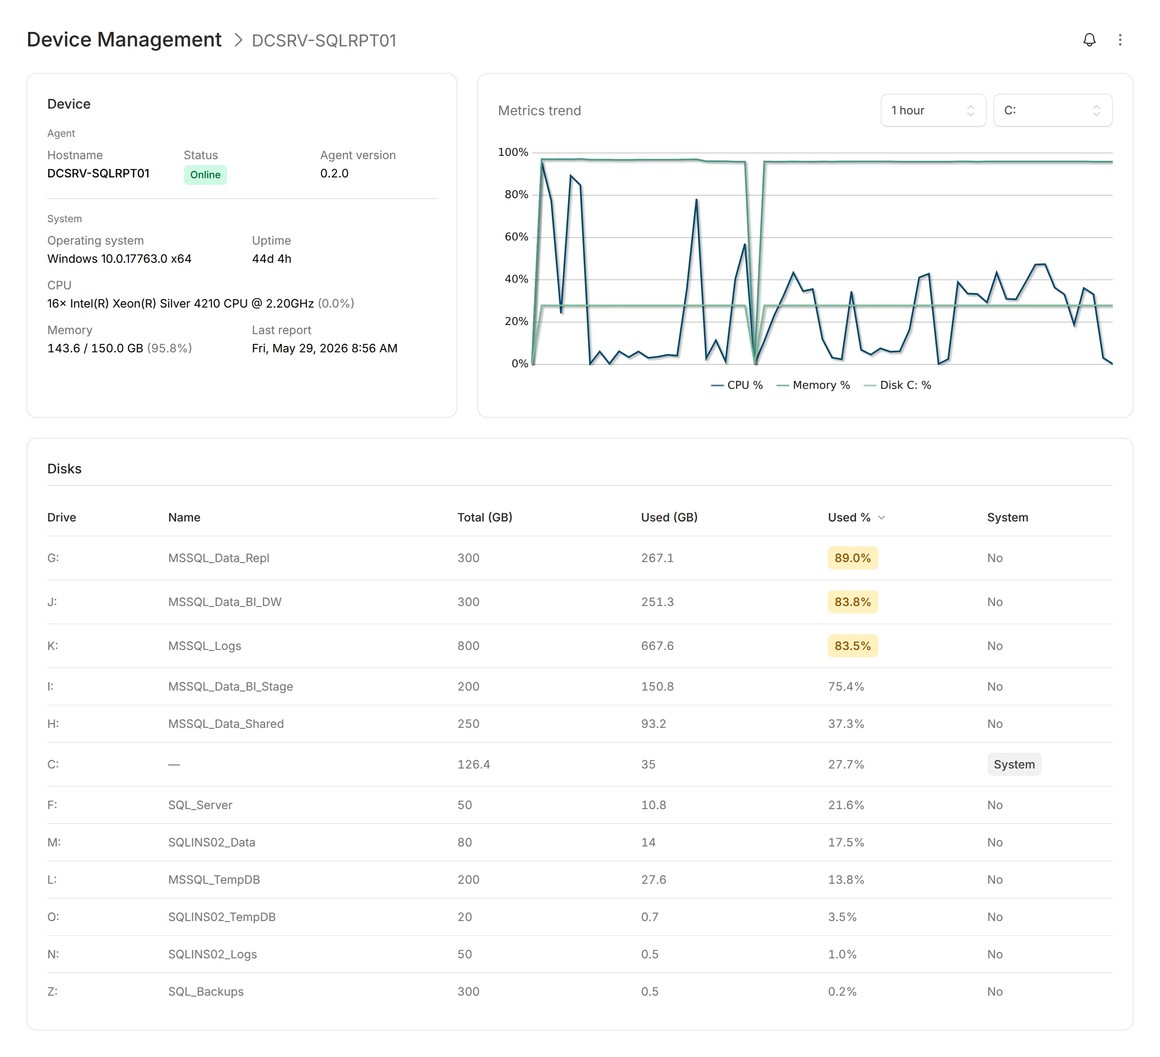Click the DCSRV-SQLRPT01 breadcrumb item
This screenshot has height=1057, width=1160.
coord(324,40)
